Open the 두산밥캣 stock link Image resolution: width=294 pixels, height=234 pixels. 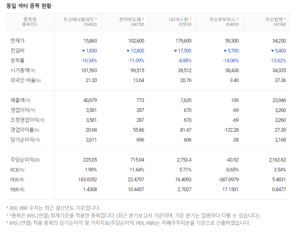(x=274, y=19)
